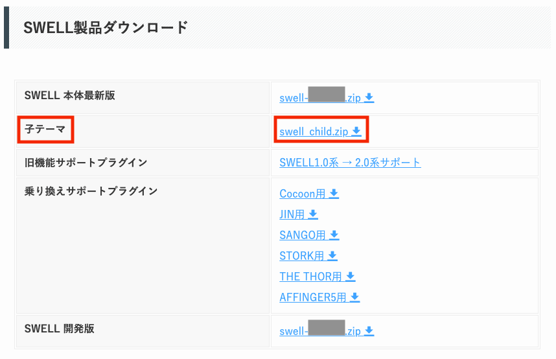Open the SWELL1.0系 → 2.0系サポート link
Viewport: 556px width, 359px height.
pos(350,163)
